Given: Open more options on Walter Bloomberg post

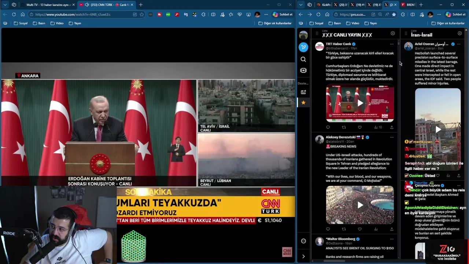Looking at the screenshot, I should tap(392, 239).
